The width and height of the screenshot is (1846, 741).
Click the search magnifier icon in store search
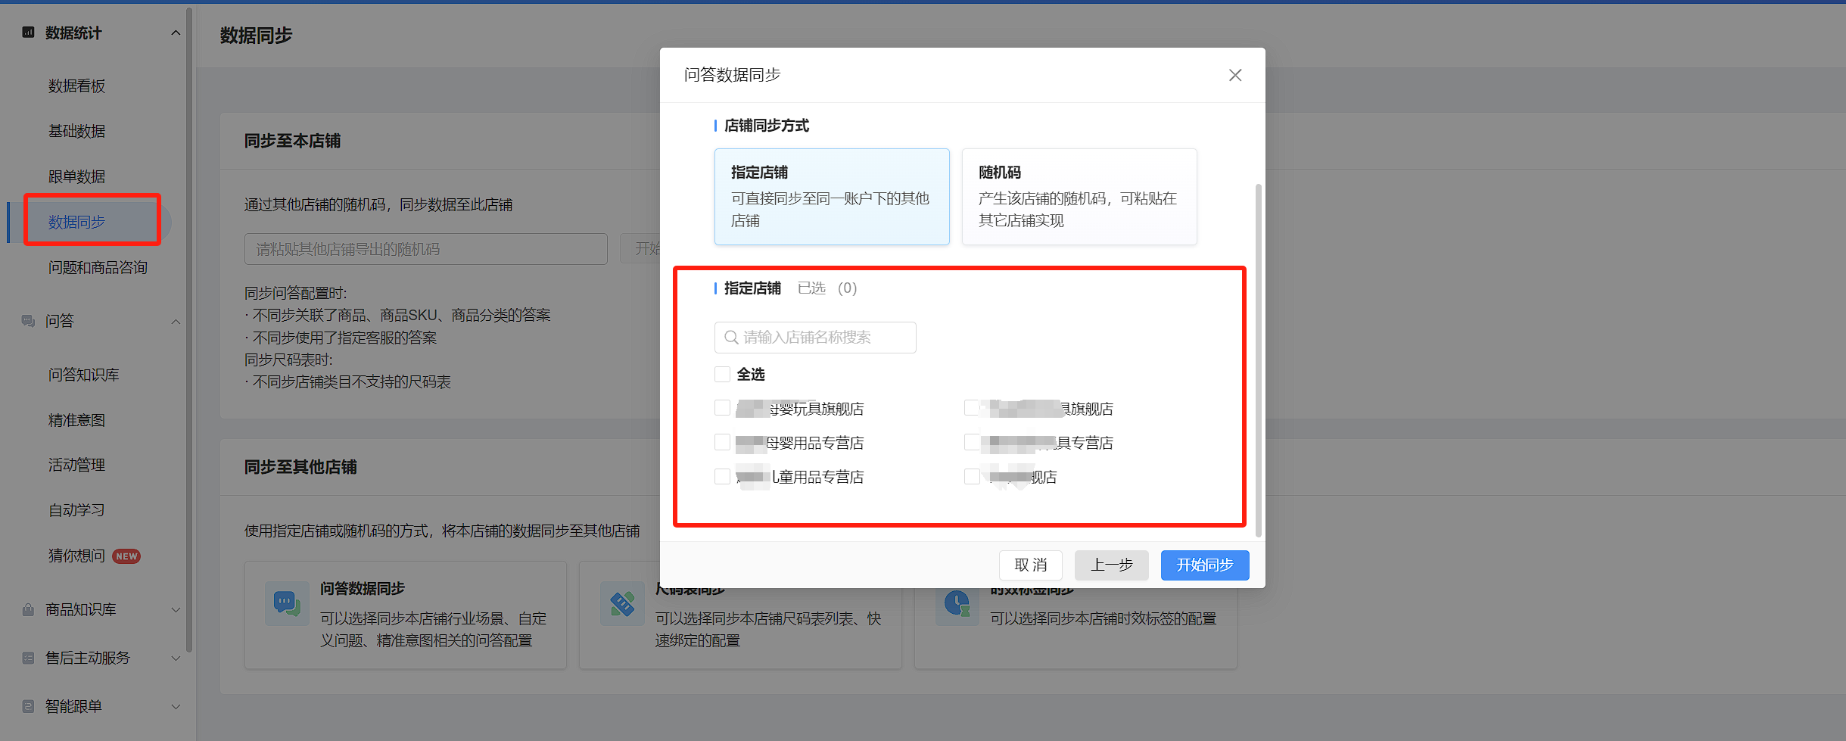[x=731, y=338]
